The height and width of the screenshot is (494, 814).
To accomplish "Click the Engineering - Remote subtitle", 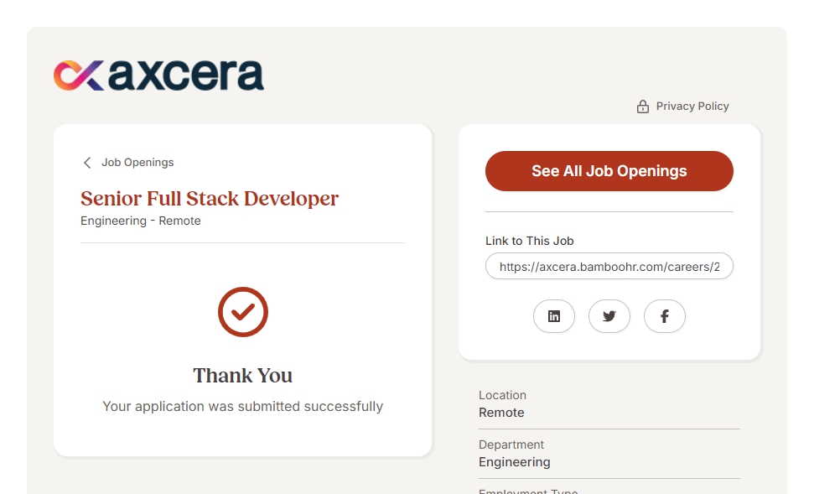I will tap(141, 221).
